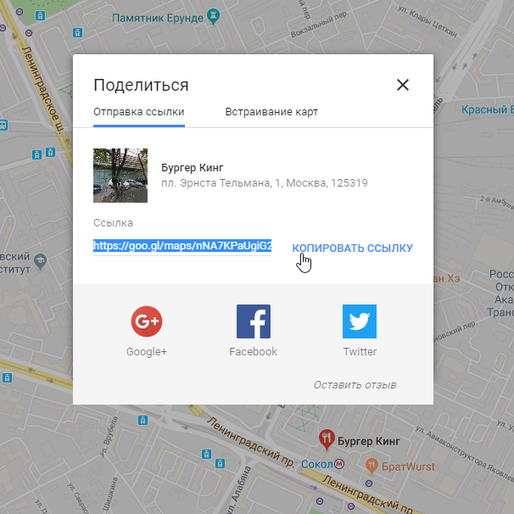514x514 pixels.
Task: Click the address пл. Эрнста Тельмана text
Action: click(x=264, y=183)
